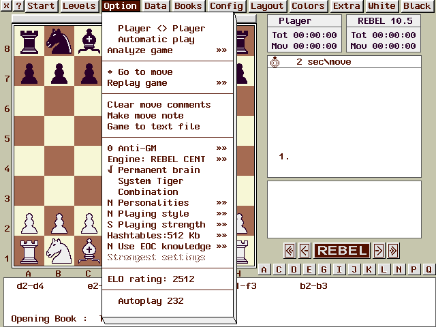Click the A letter button
436x327 pixels.
point(264,270)
